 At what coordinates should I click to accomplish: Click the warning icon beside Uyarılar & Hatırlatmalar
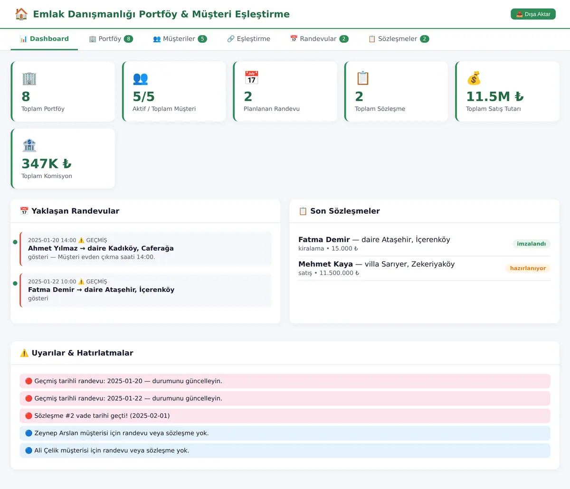click(24, 353)
